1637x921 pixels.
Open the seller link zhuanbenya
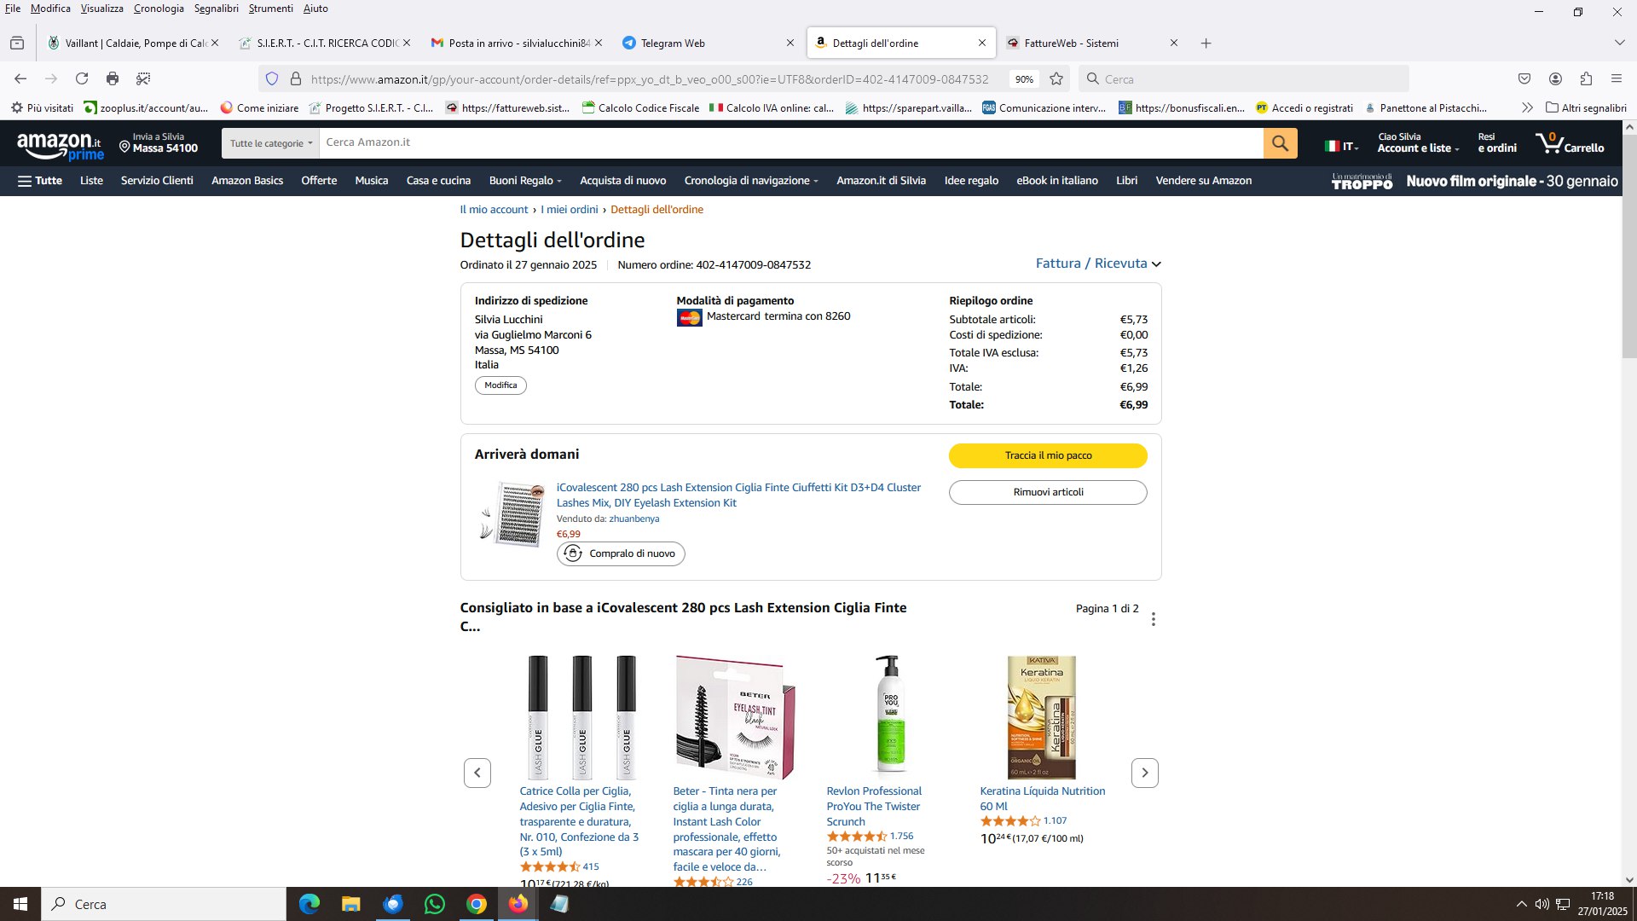633,518
